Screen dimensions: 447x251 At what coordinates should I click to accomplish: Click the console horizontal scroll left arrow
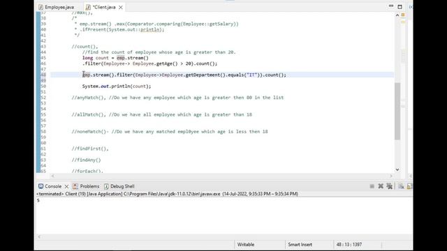39,236
